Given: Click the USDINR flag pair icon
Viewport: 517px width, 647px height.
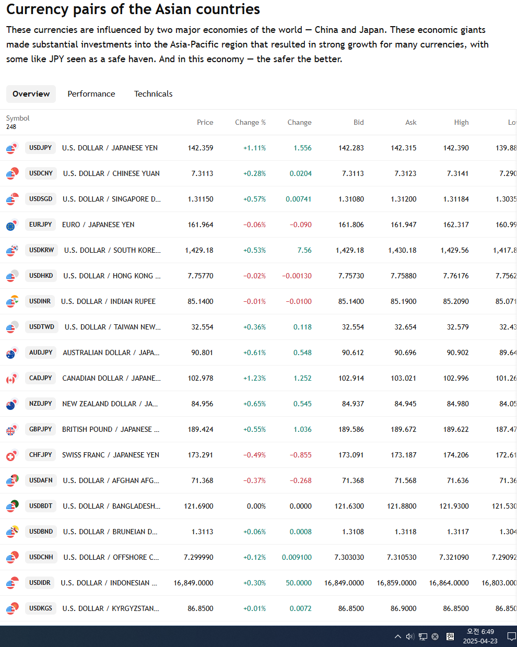Looking at the screenshot, I should pyautogui.click(x=12, y=302).
